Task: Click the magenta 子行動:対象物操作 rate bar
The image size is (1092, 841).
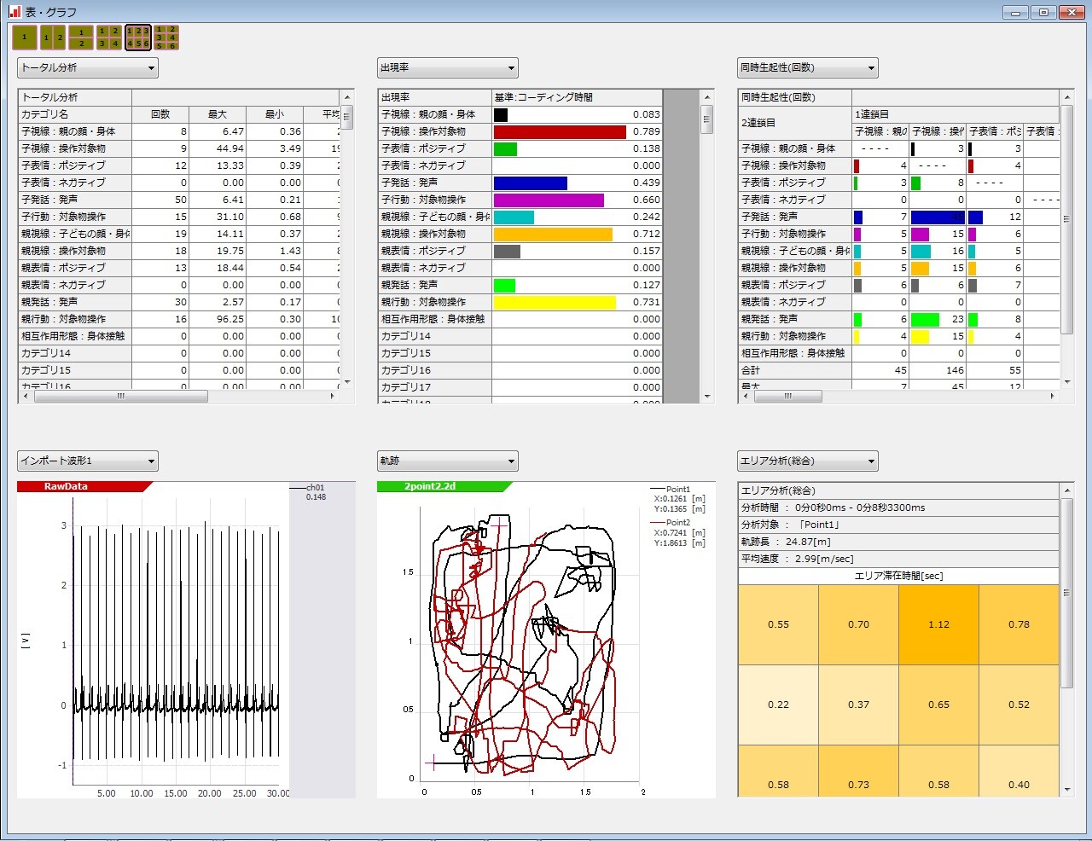Action: (549, 200)
